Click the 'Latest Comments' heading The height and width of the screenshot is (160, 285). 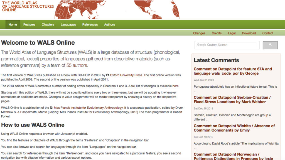point(216,60)
